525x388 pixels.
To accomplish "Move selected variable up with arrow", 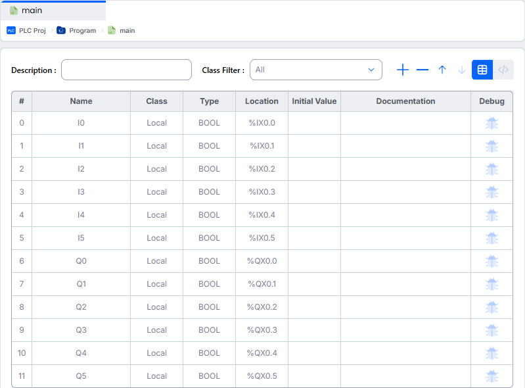I will point(442,70).
